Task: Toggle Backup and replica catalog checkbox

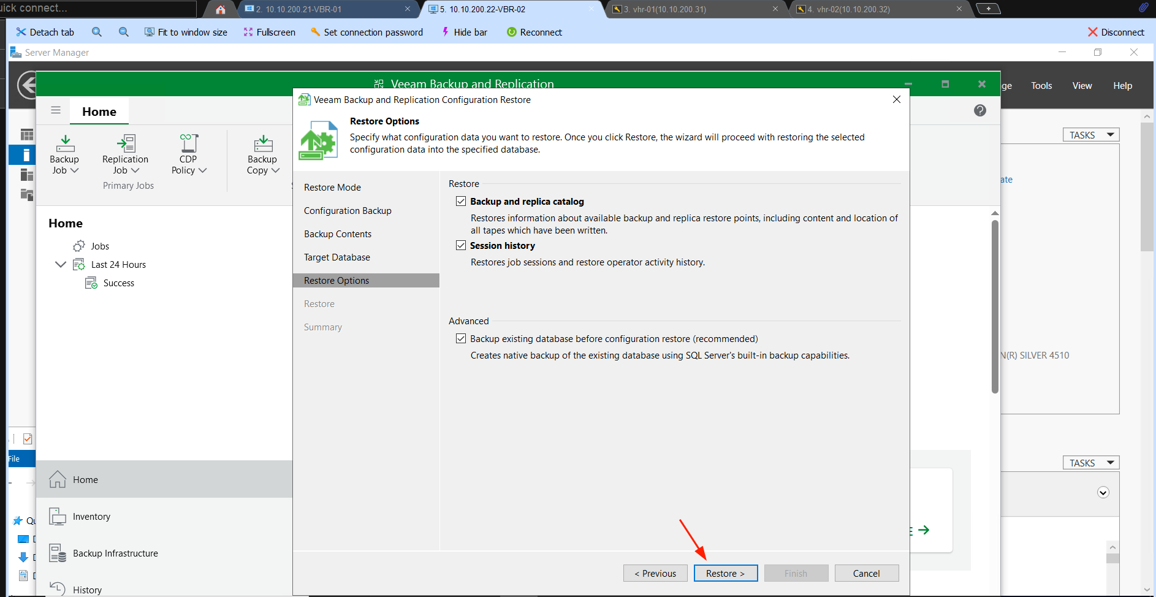Action: click(x=461, y=201)
